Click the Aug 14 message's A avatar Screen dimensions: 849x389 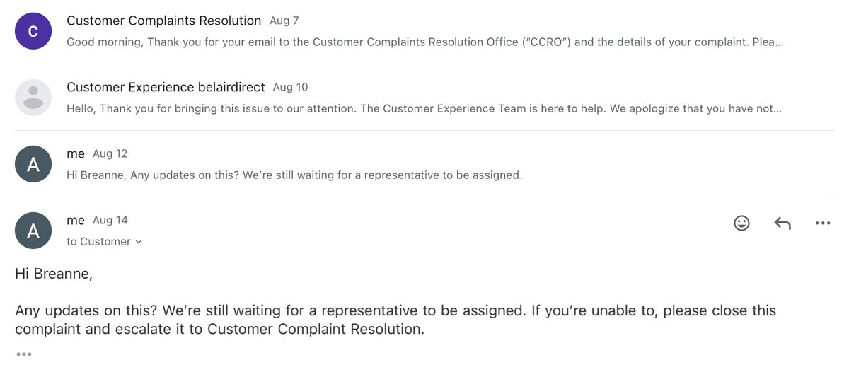pyautogui.click(x=33, y=231)
